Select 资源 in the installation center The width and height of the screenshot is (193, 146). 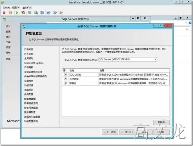click(8, 47)
